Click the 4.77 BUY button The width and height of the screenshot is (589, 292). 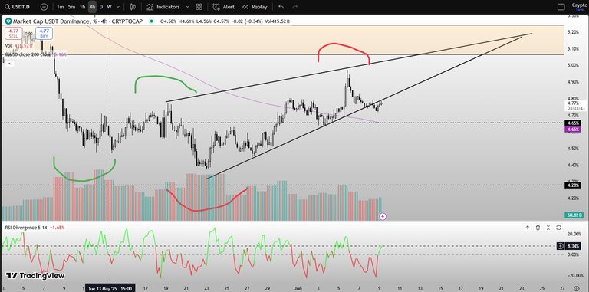click(x=44, y=34)
